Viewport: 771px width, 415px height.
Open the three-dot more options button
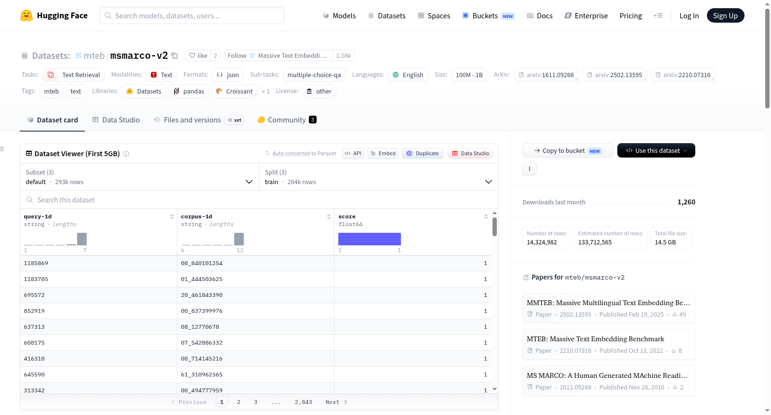click(530, 169)
